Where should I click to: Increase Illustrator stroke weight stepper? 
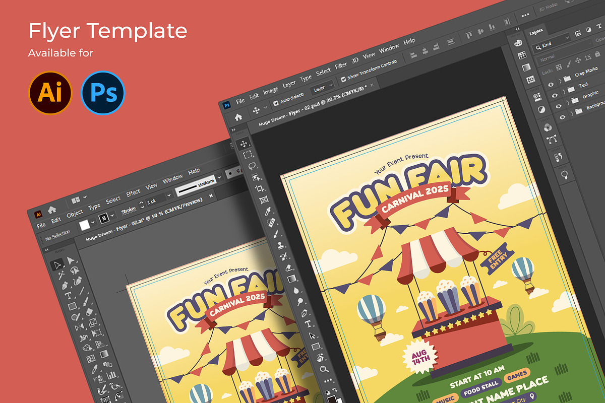point(141,201)
